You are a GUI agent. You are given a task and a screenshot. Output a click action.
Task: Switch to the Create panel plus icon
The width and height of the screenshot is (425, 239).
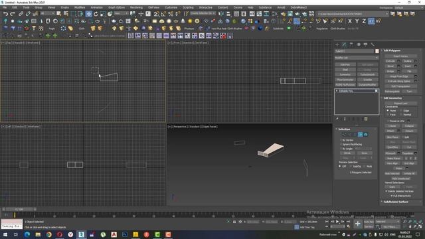point(337,44)
